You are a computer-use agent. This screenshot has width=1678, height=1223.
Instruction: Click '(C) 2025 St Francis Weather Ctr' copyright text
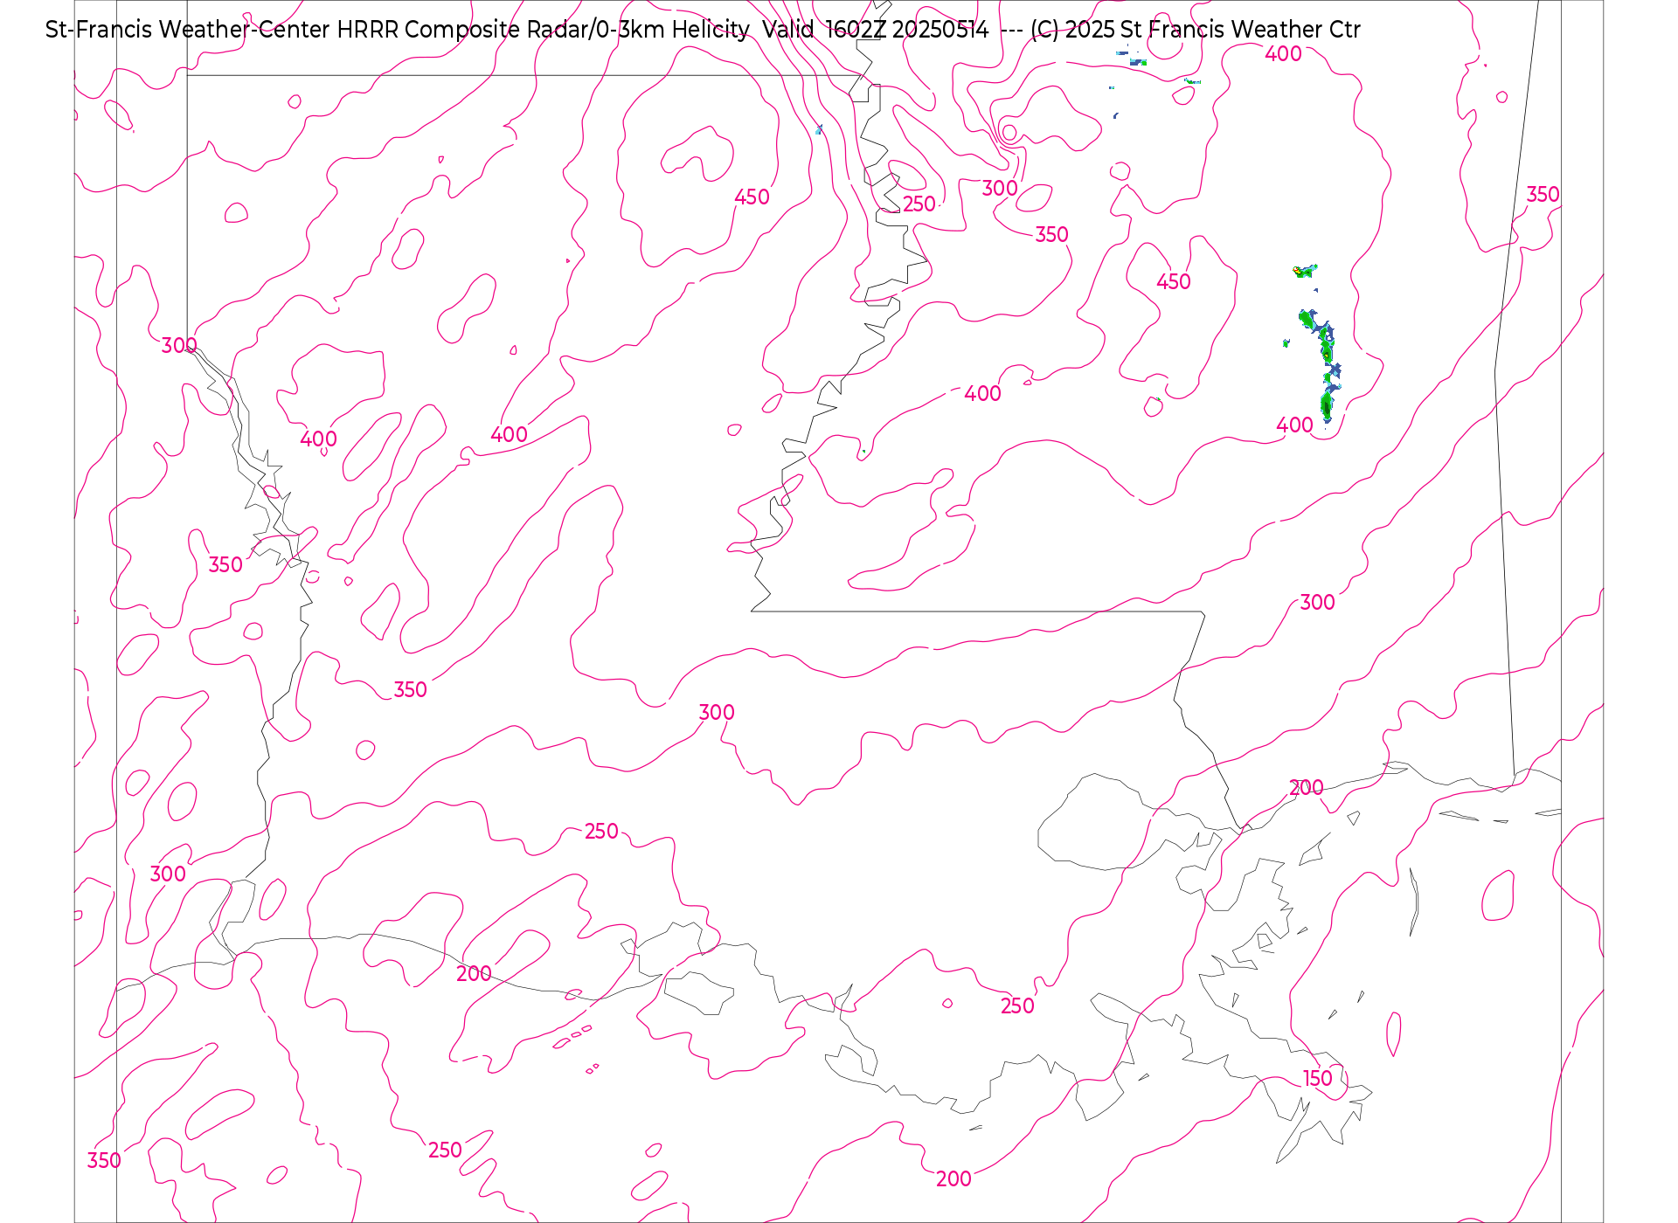click(1195, 30)
